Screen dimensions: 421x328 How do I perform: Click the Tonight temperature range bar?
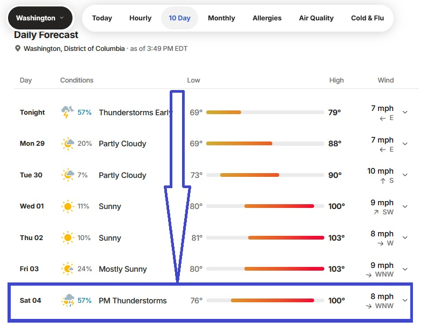pos(265,113)
